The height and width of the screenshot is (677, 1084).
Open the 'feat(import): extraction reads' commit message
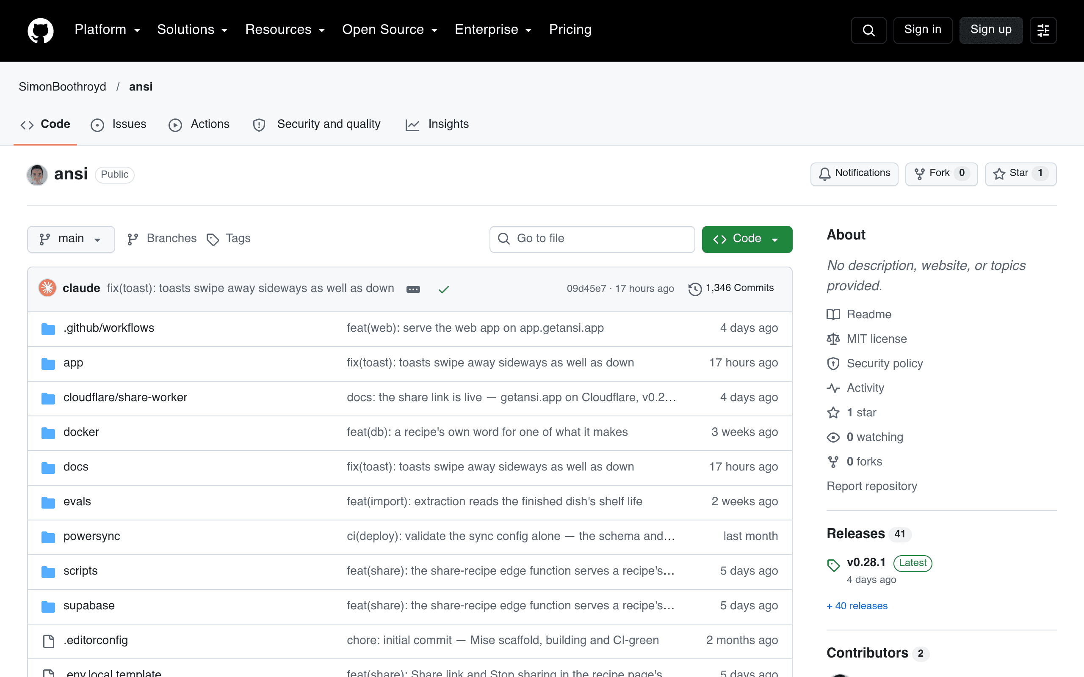(495, 502)
